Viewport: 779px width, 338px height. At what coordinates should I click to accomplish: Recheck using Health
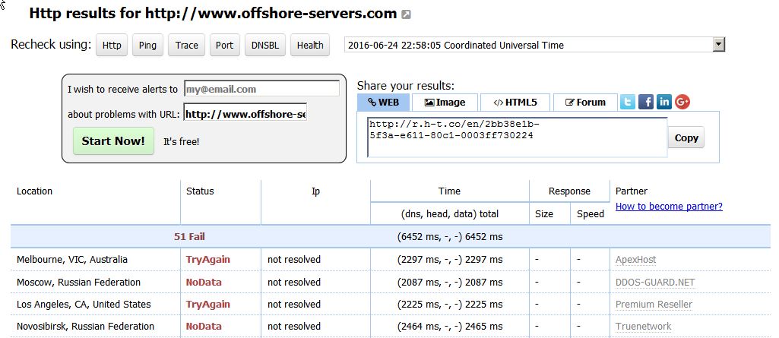pyautogui.click(x=310, y=45)
